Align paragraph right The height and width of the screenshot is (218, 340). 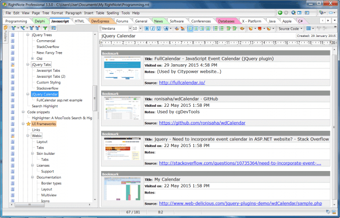[x=202, y=28]
